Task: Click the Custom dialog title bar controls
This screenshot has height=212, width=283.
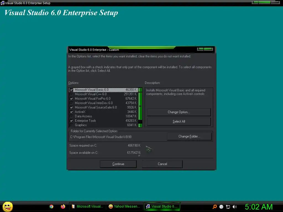Action: coord(205,49)
